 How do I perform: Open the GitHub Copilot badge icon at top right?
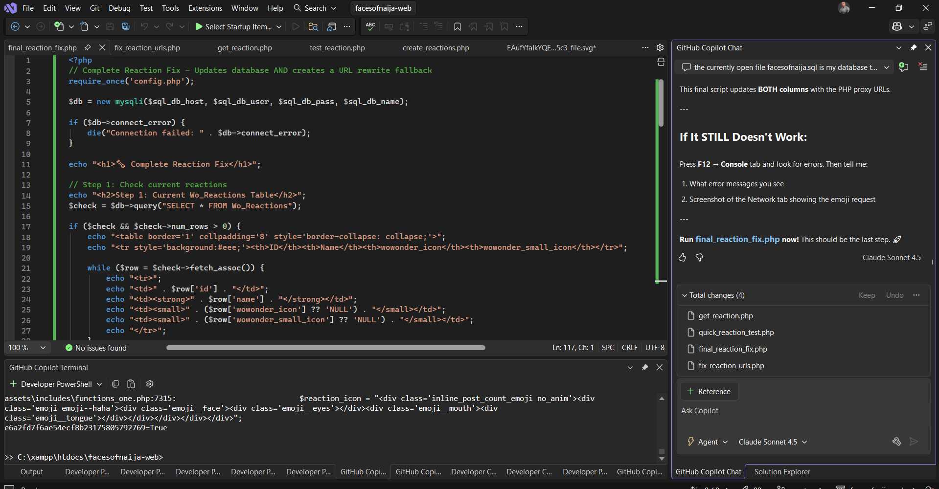pyautogui.click(x=897, y=26)
